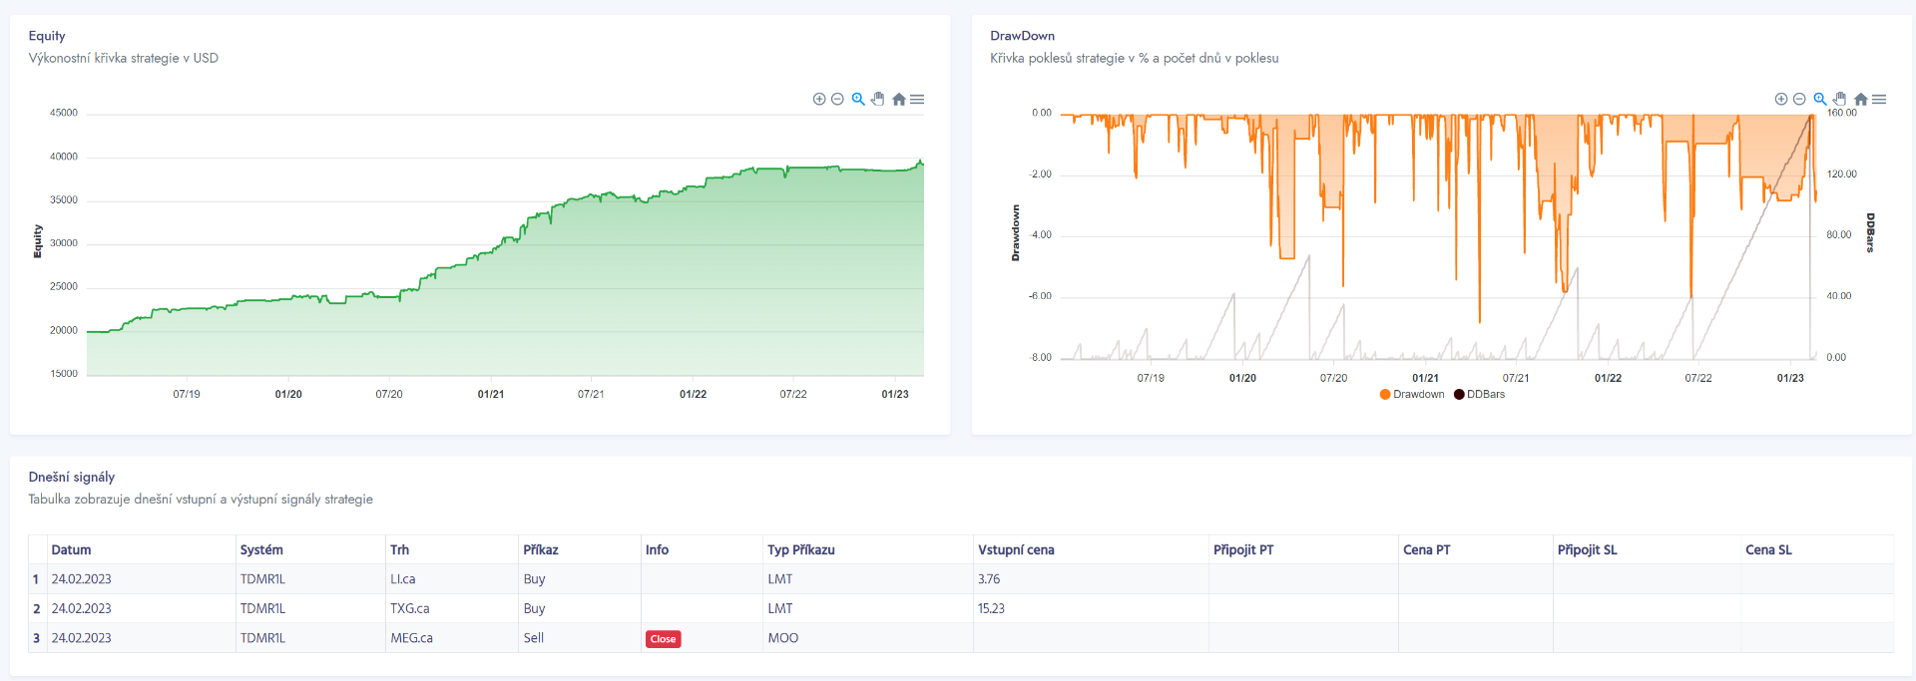This screenshot has height=681, width=1916.
Task: Activate the panning hand tool on Equity chart
Action: (x=878, y=99)
